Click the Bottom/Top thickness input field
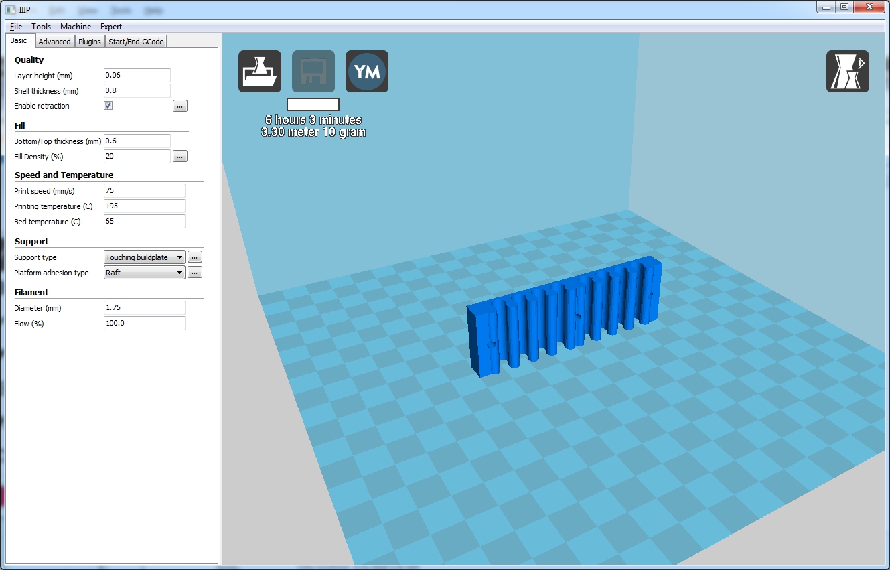Viewport: 890px width, 570px height. click(x=137, y=141)
